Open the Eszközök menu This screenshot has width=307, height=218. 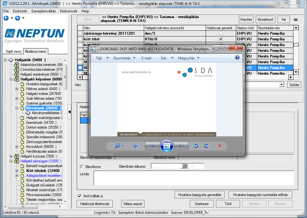pos(20,11)
